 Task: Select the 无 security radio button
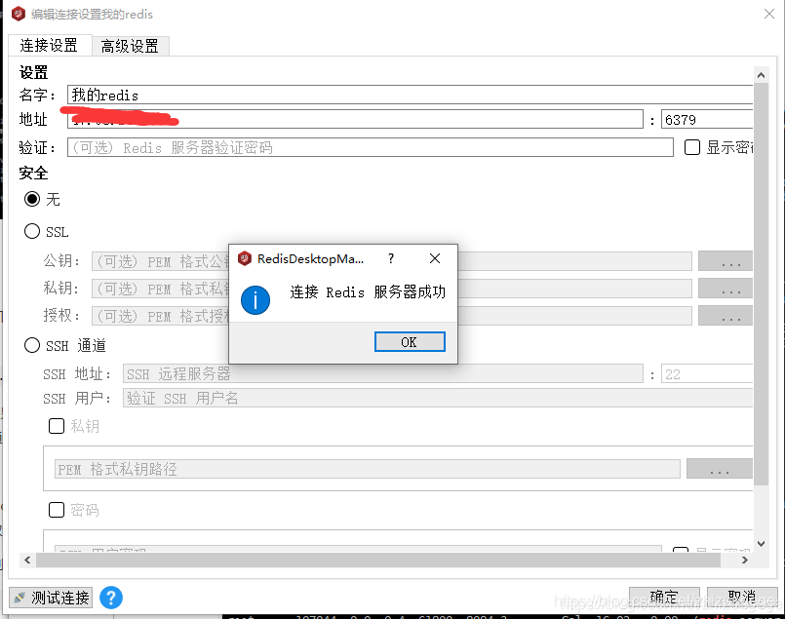coord(32,199)
